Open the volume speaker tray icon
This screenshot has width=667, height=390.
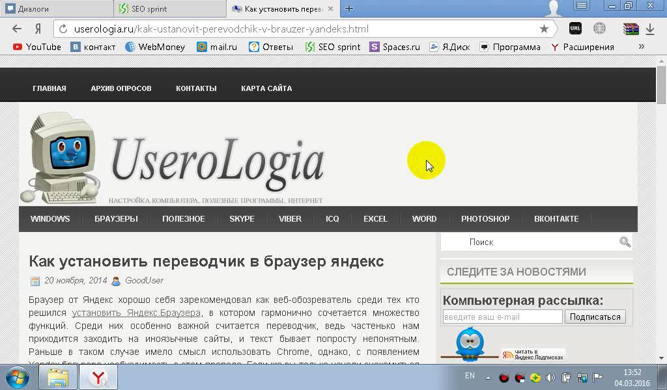pyautogui.click(x=550, y=377)
